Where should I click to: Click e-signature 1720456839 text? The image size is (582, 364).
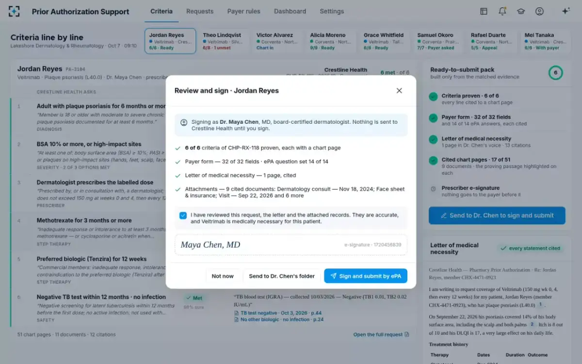tap(372, 245)
